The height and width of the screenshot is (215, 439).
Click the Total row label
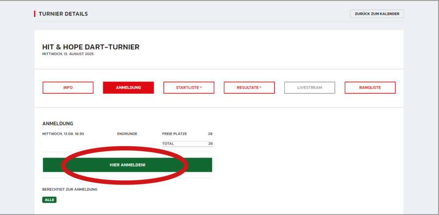point(168,144)
